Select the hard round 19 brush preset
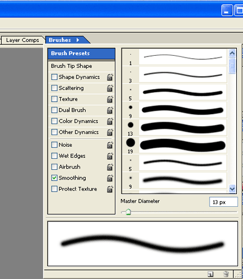243x279 pixels. click(174, 146)
